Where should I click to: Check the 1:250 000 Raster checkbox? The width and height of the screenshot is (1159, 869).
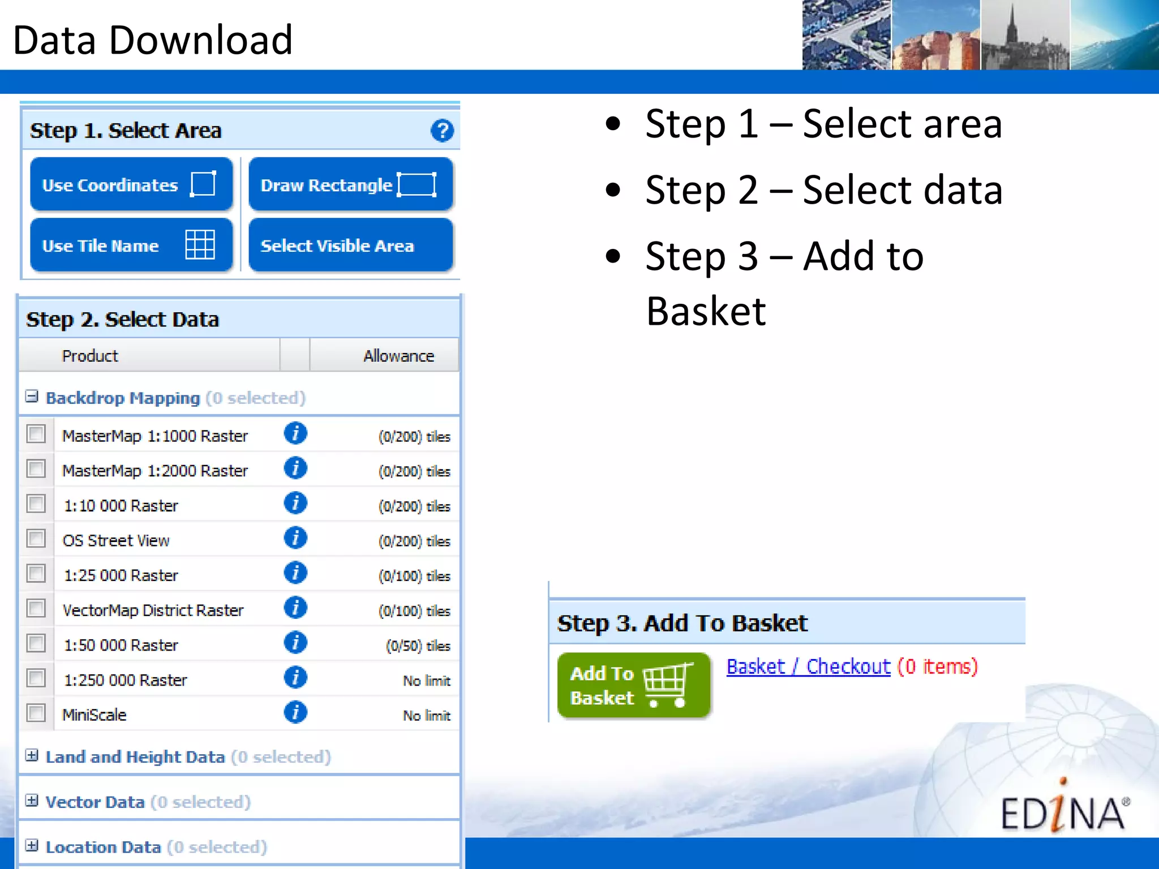(x=36, y=678)
